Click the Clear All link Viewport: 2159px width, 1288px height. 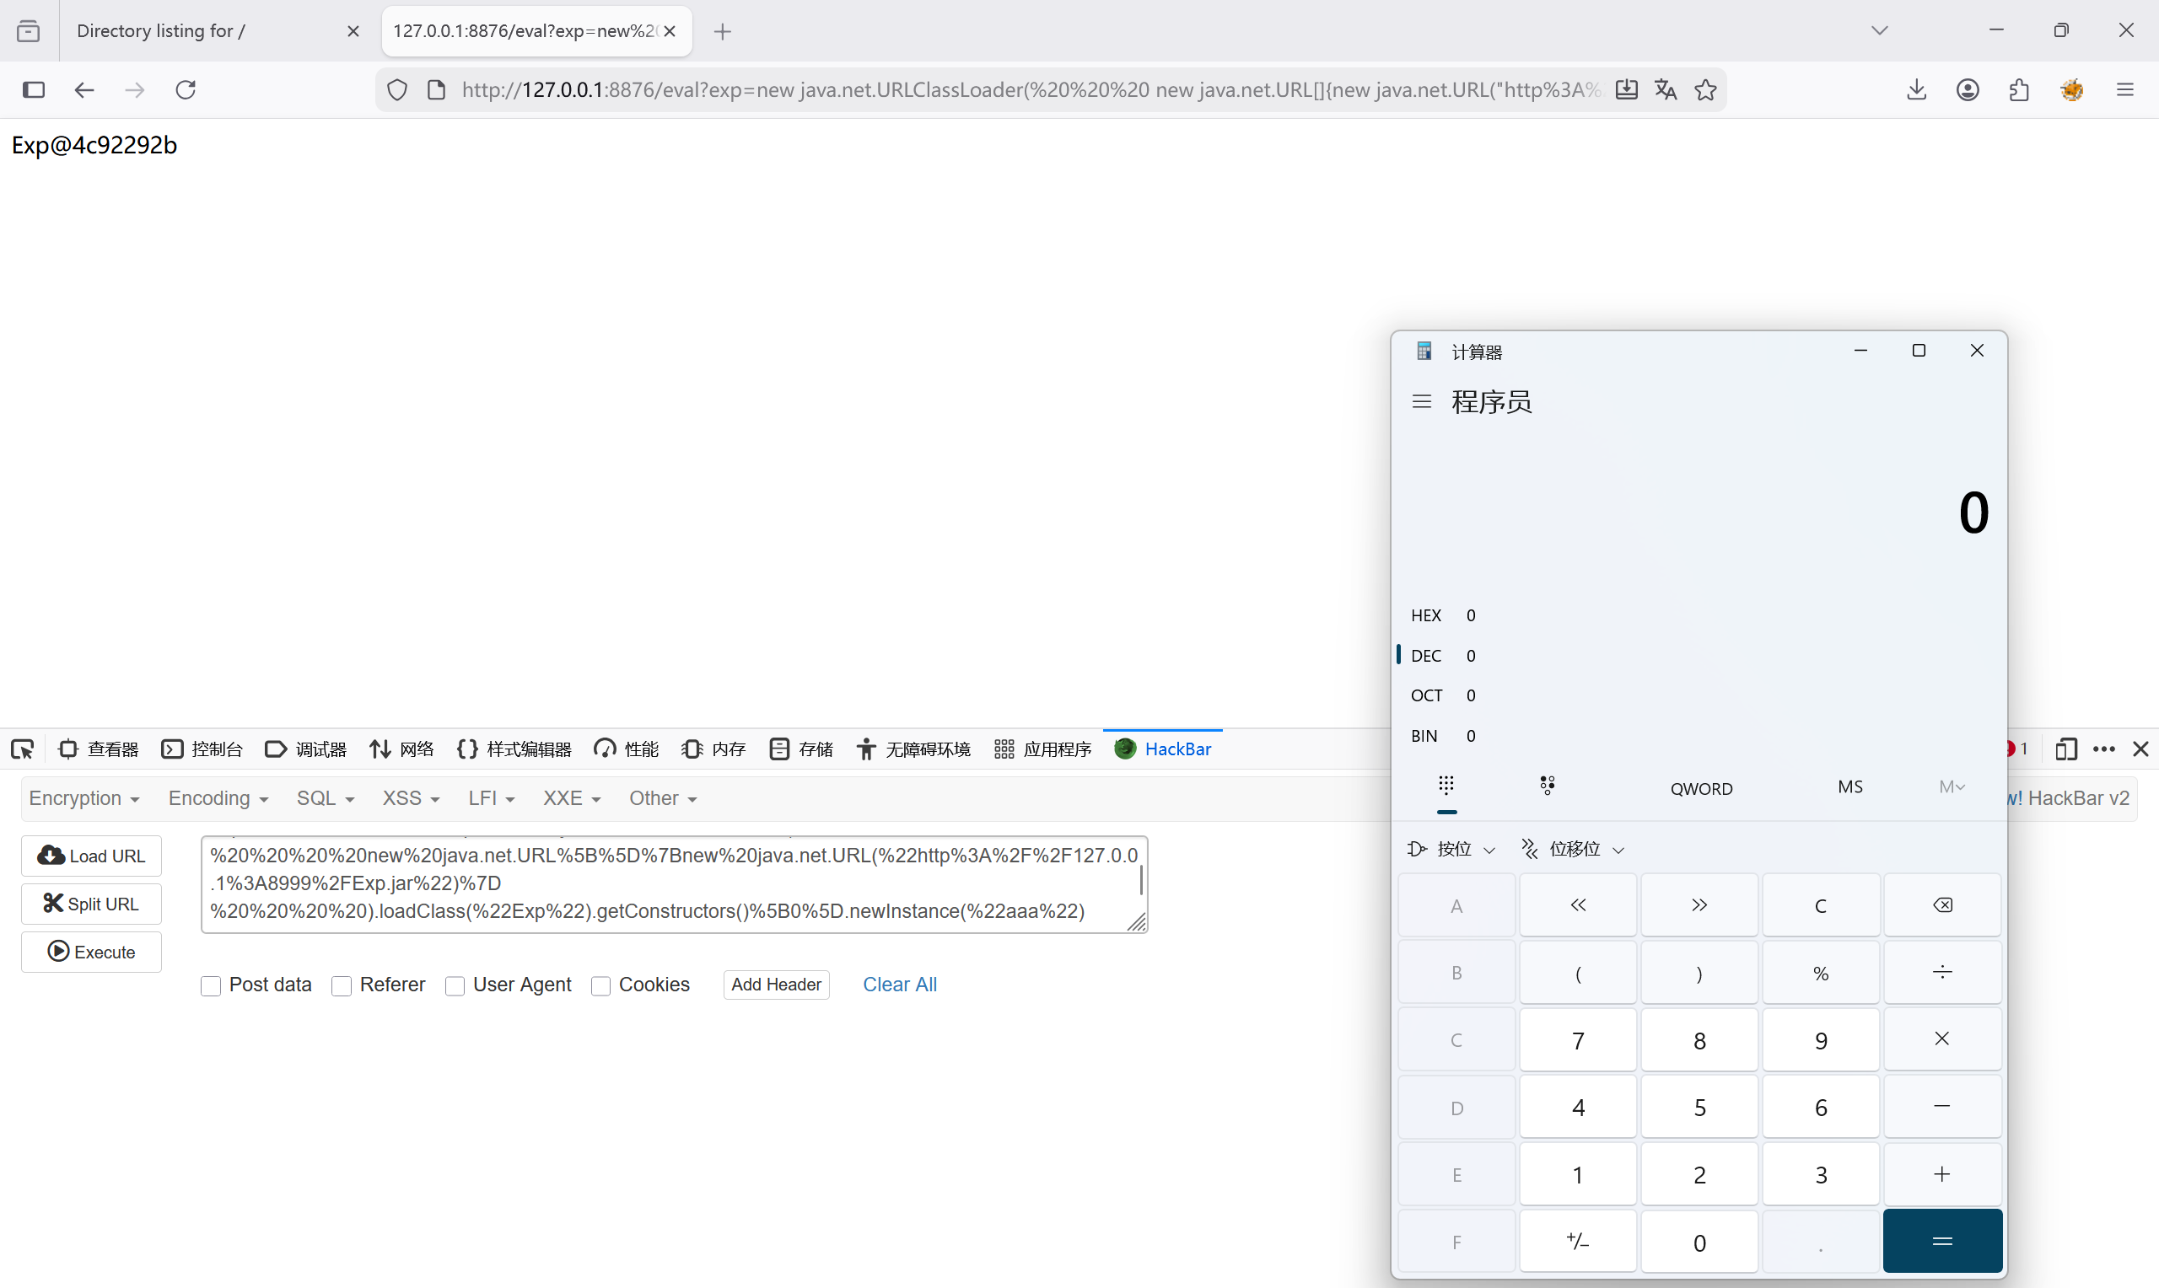click(899, 985)
